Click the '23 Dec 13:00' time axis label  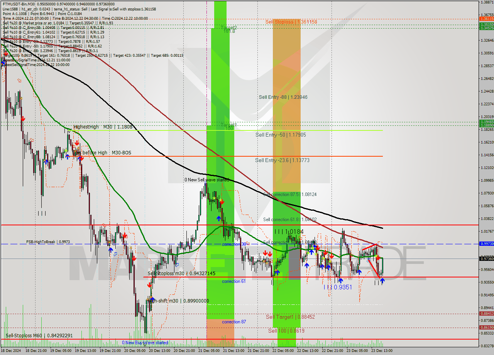click(x=382, y=351)
